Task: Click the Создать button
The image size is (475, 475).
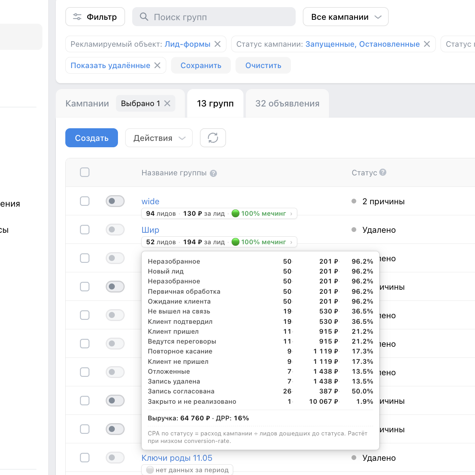Action: [91, 138]
